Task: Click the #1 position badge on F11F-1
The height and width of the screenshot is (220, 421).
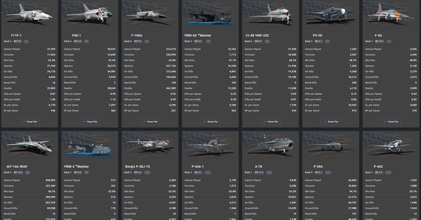Action: coord(26,41)
